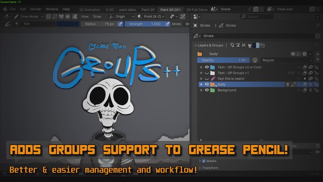Viewport: 323px width, 182px height.
Task: Switch to the paint debu workspace tab
Action: coord(128,10)
